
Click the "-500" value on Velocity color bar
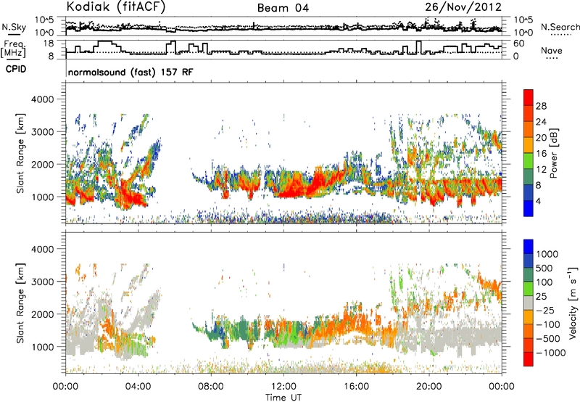tap(548, 338)
